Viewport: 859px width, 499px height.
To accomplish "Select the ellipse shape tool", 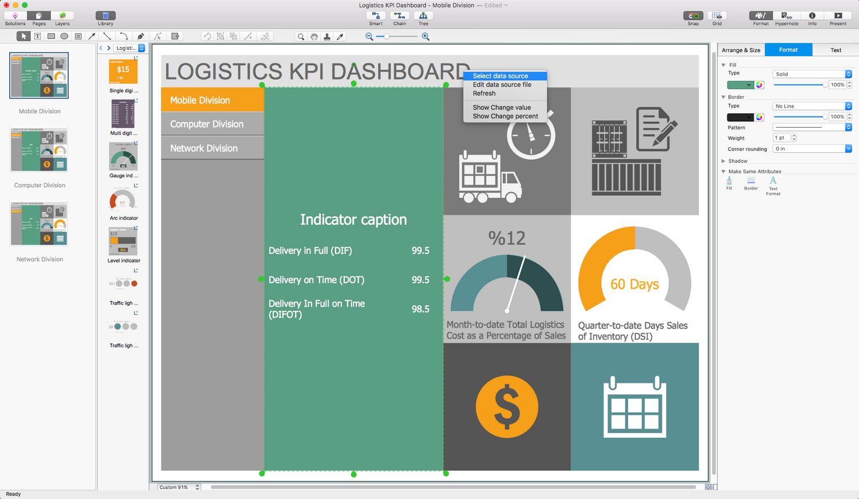I will point(64,36).
